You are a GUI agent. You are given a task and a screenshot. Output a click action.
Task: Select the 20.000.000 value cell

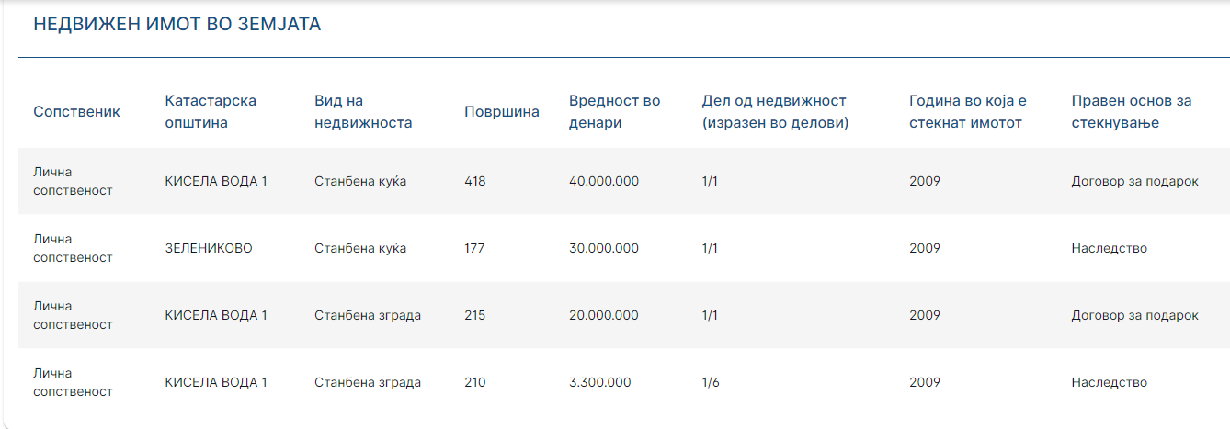pyautogui.click(x=604, y=315)
